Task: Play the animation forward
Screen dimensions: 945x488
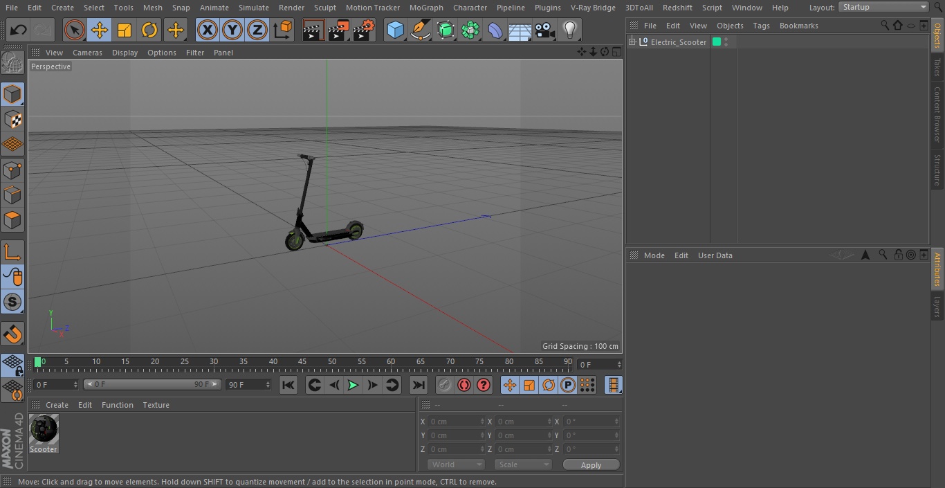Action: click(x=353, y=385)
